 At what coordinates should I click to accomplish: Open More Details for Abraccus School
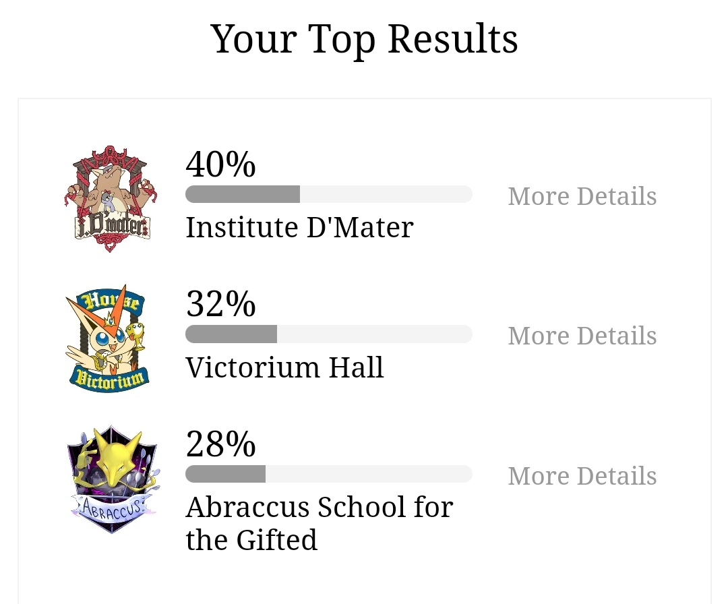pyautogui.click(x=582, y=476)
